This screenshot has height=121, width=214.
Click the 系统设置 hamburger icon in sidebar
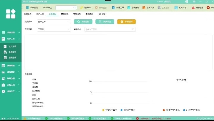pyautogui.click(x=3, y=32)
